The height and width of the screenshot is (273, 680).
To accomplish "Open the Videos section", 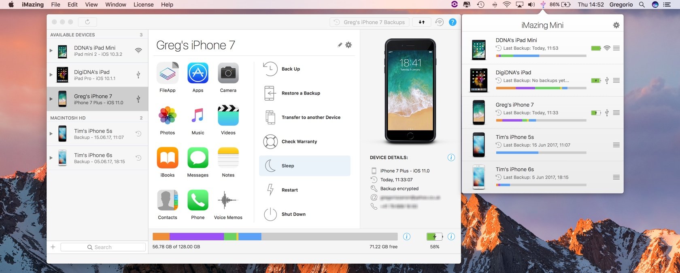I will (x=228, y=115).
